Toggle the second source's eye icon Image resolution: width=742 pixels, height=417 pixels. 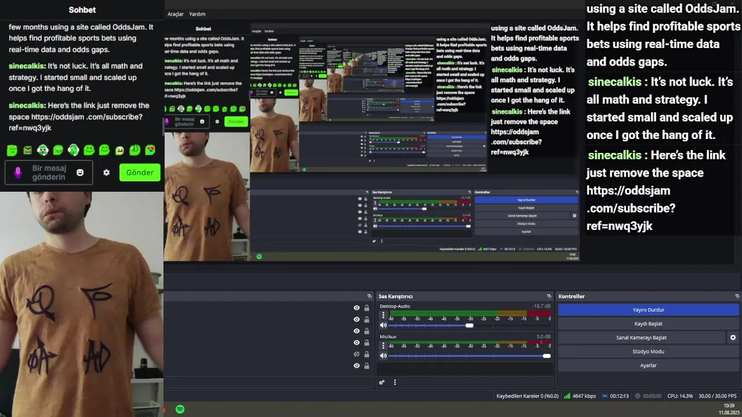coord(357,320)
